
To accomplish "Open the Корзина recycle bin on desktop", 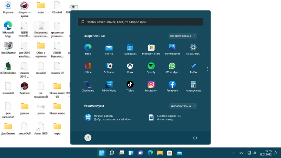I will [x=8, y=7].
